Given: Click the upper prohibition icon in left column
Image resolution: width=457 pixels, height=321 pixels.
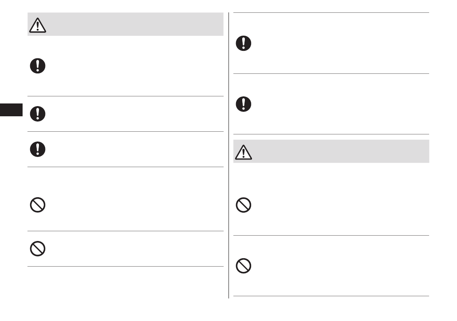Looking at the screenshot, I should 38,205.
